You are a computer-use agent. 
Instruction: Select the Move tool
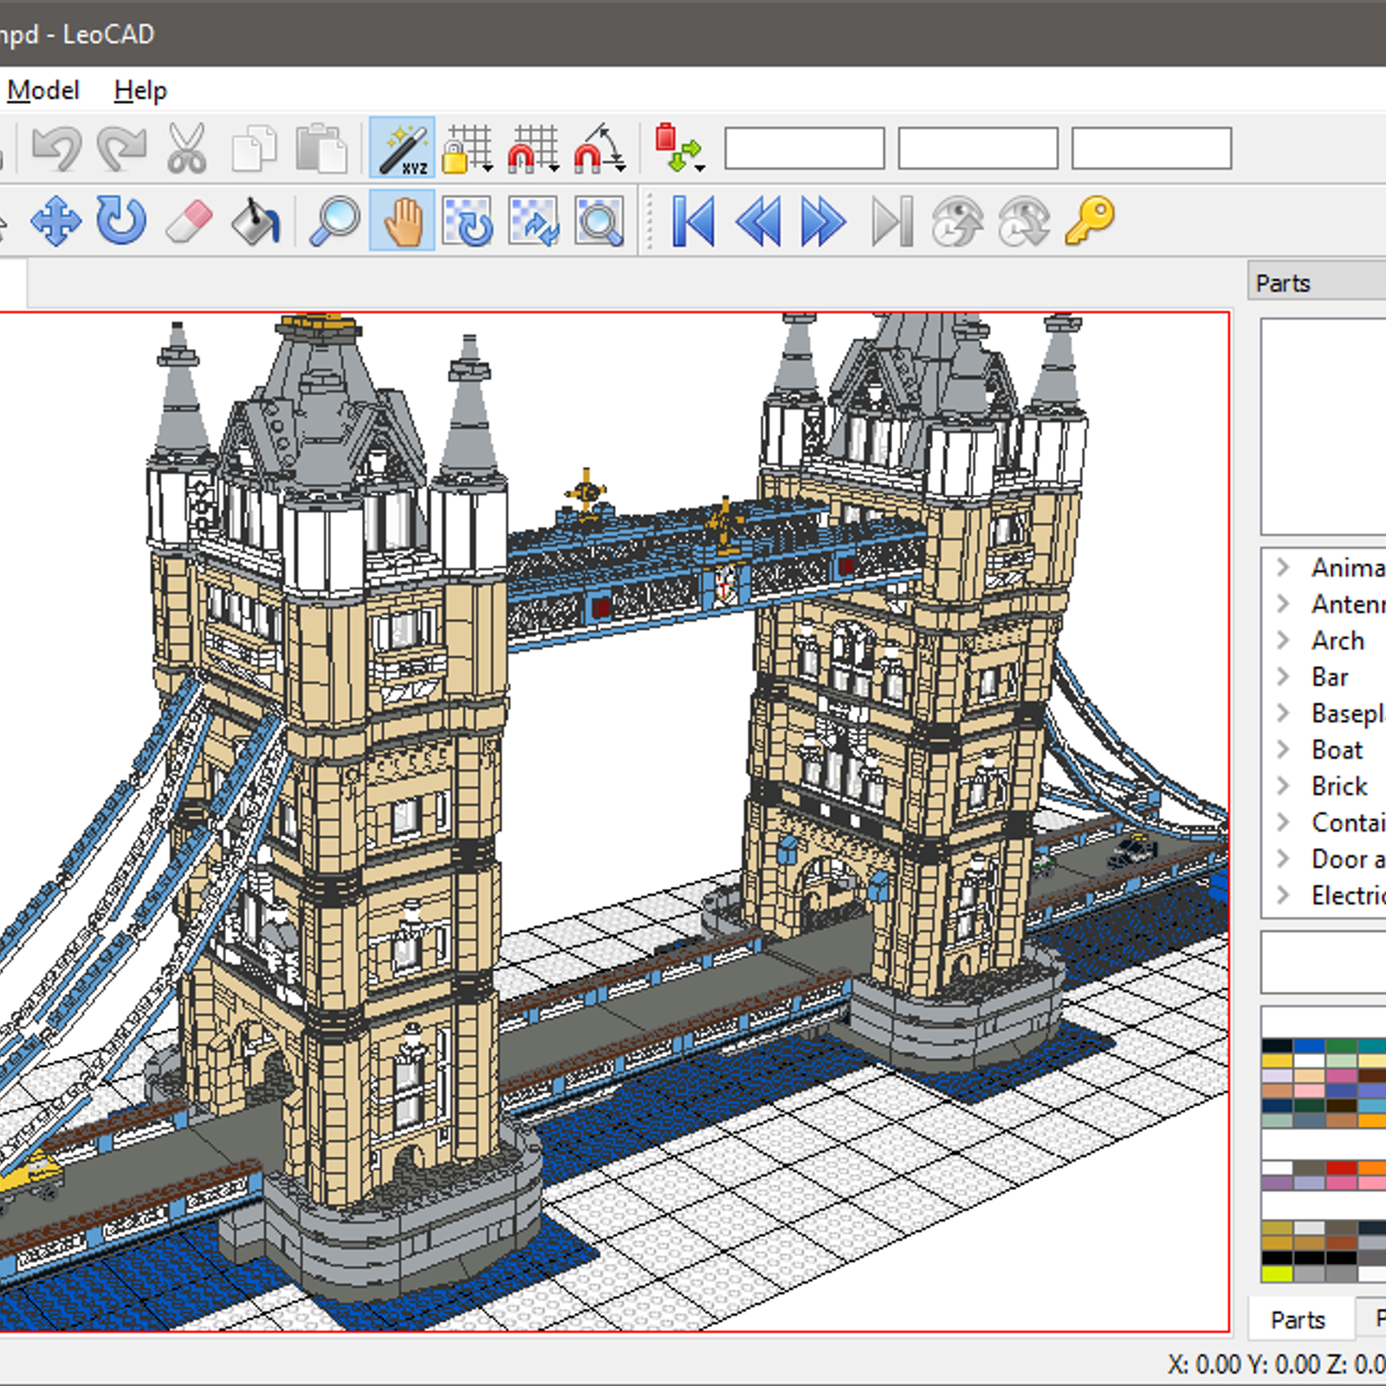tap(55, 221)
